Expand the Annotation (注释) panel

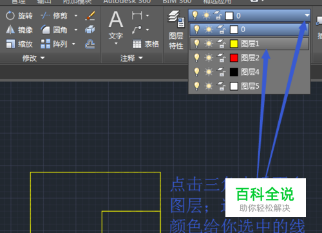point(131,58)
